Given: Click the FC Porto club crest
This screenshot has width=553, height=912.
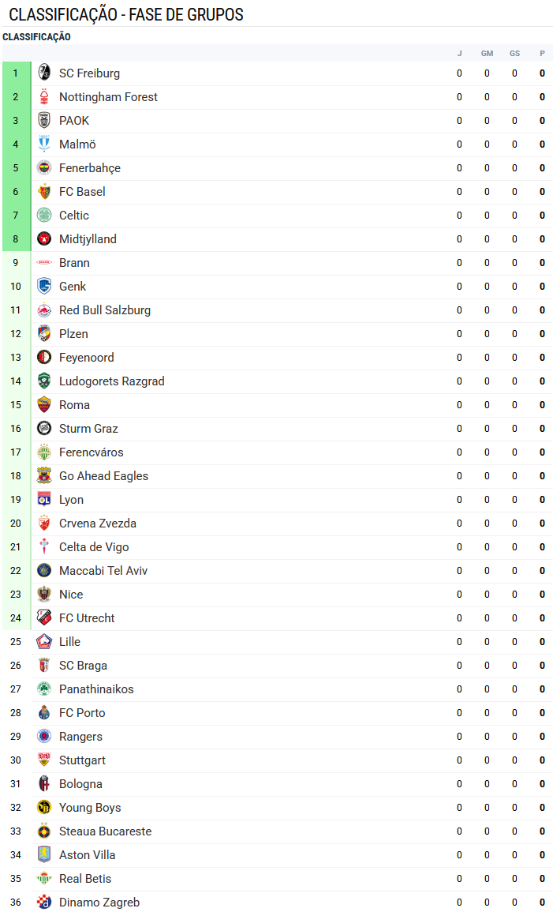Looking at the screenshot, I should (44, 712).
